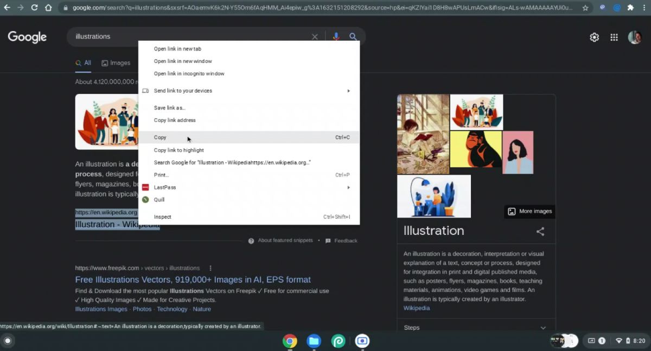Open quick settings via the gear icon
The width and height of the screenshot is (651, 351).
click(x=594, y=37)
